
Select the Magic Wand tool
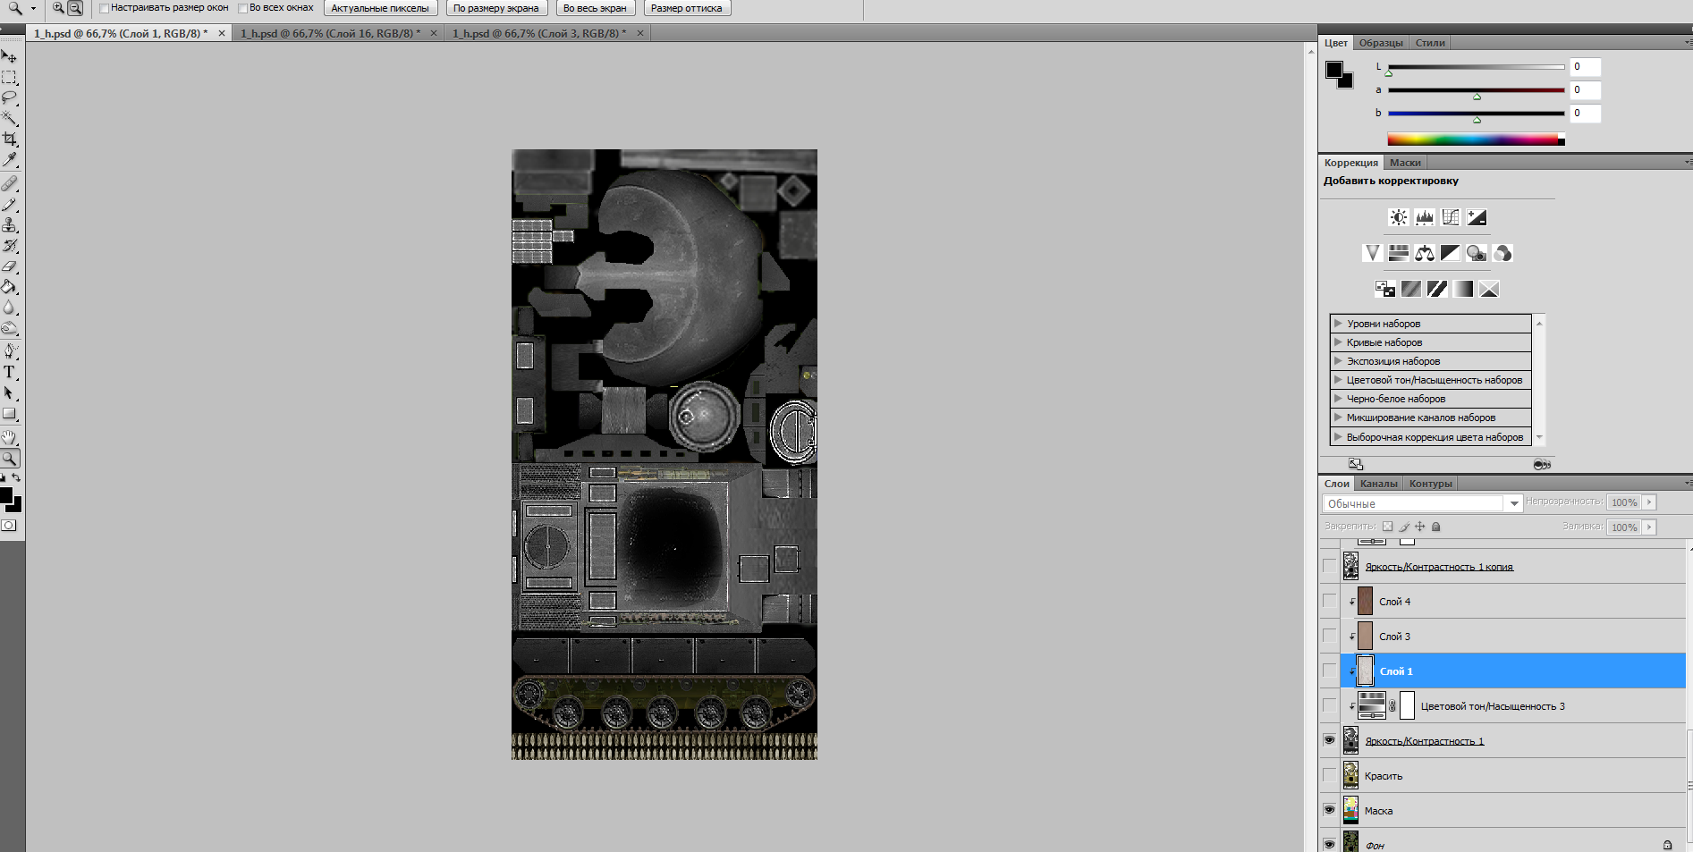[x=10, y=118]
